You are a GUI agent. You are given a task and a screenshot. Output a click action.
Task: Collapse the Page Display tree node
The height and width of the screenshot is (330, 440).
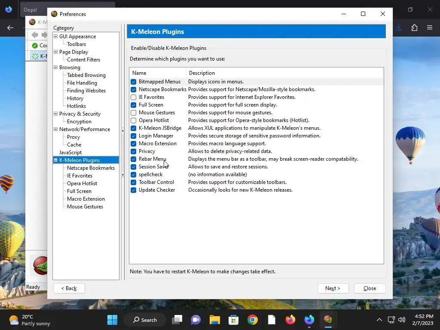tap(55, 52)
